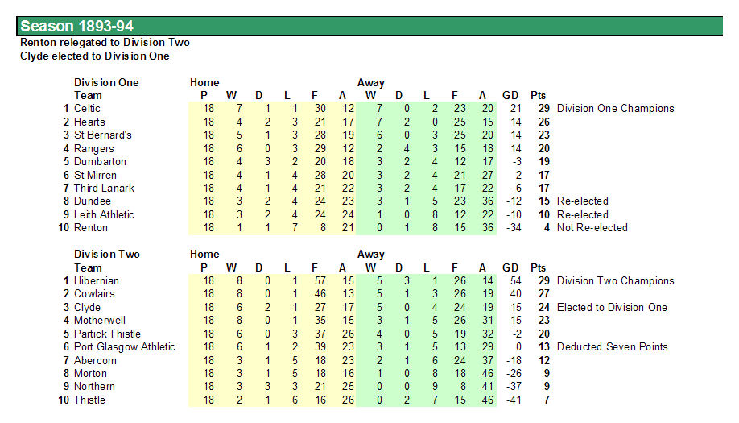The image size is (739, 423).
Task: Click the Division Two Champions note
Action: point(616,280)
